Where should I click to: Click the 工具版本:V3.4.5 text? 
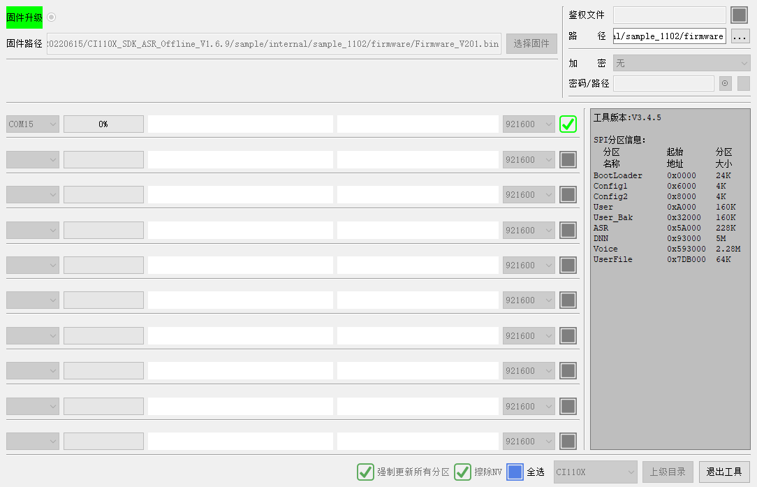(627, 117)
